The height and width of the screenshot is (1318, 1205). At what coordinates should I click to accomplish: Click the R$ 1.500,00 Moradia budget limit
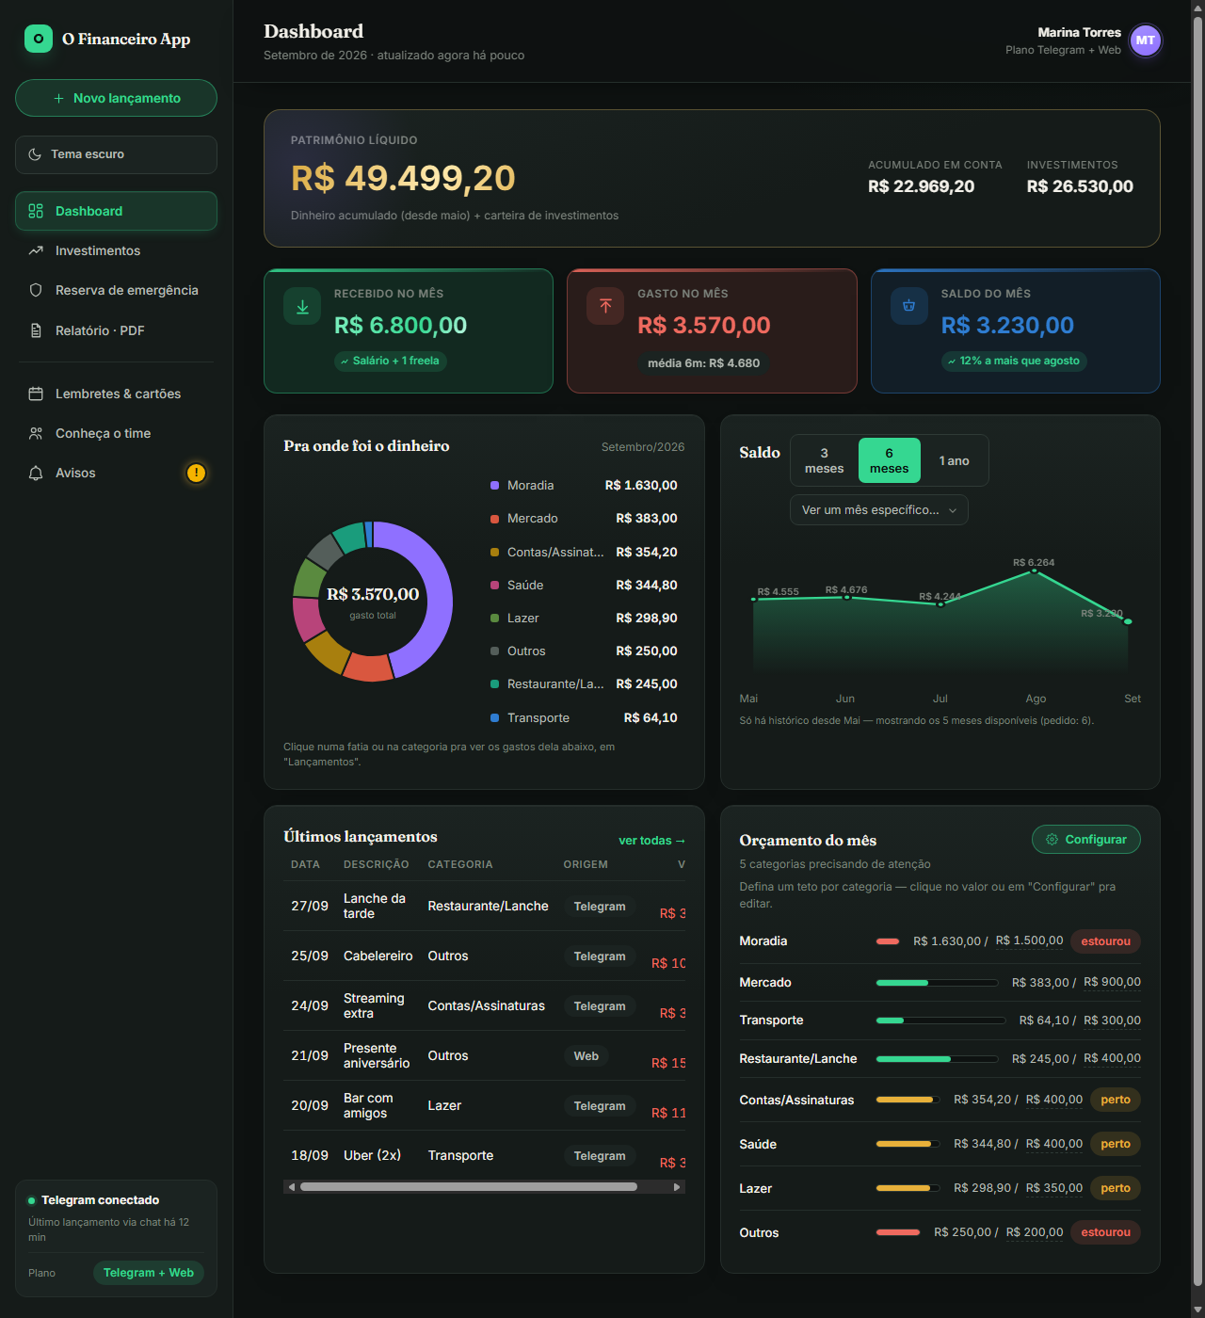pyautogui.click(x=1029, y=941)
